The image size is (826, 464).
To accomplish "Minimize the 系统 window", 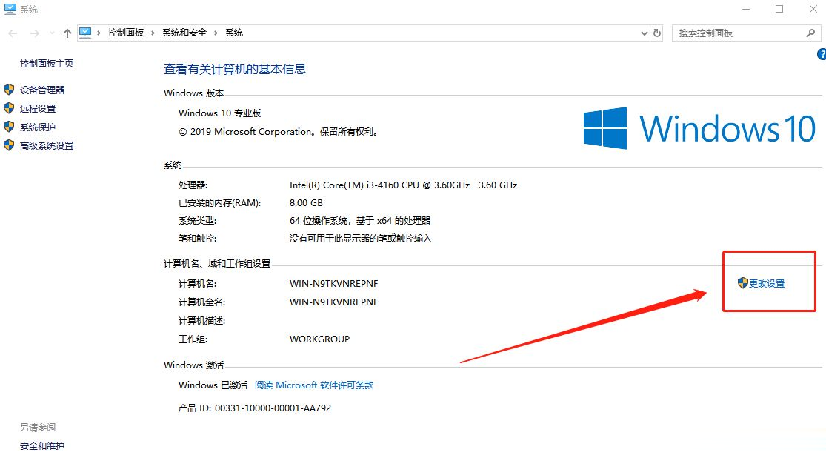I will [746, 9].
